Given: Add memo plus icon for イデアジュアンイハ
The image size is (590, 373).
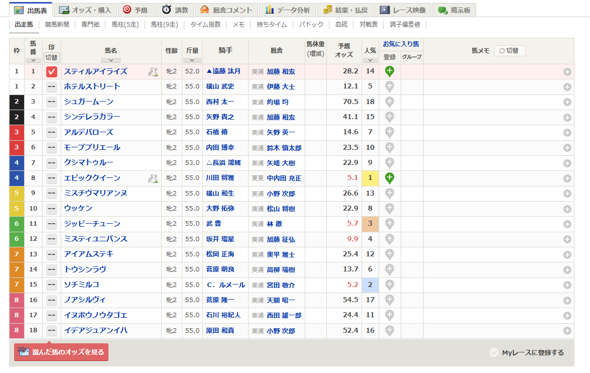Looking at the screenshot, I should 567,331.
